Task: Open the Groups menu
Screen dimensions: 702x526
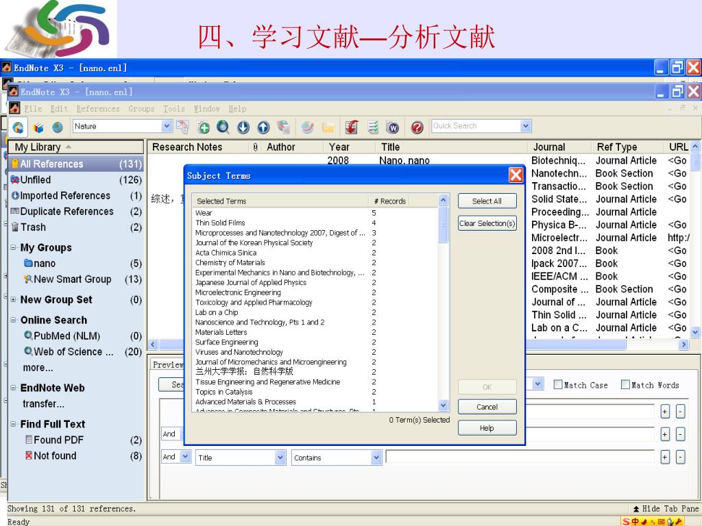Action: tap(141, 109)
